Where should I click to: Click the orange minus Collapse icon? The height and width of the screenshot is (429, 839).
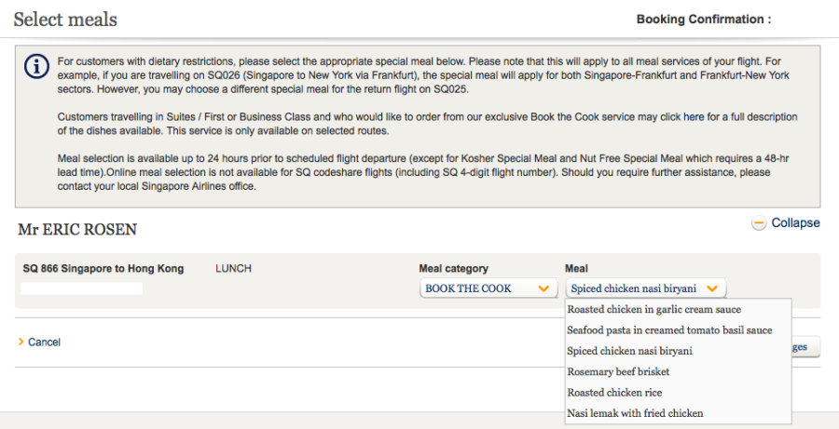point(759,223)
